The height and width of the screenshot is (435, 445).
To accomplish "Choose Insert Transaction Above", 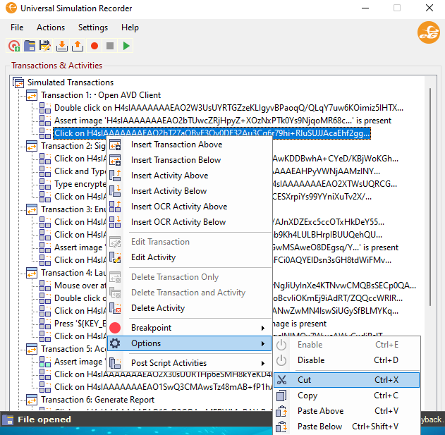I will coord(176,145).
